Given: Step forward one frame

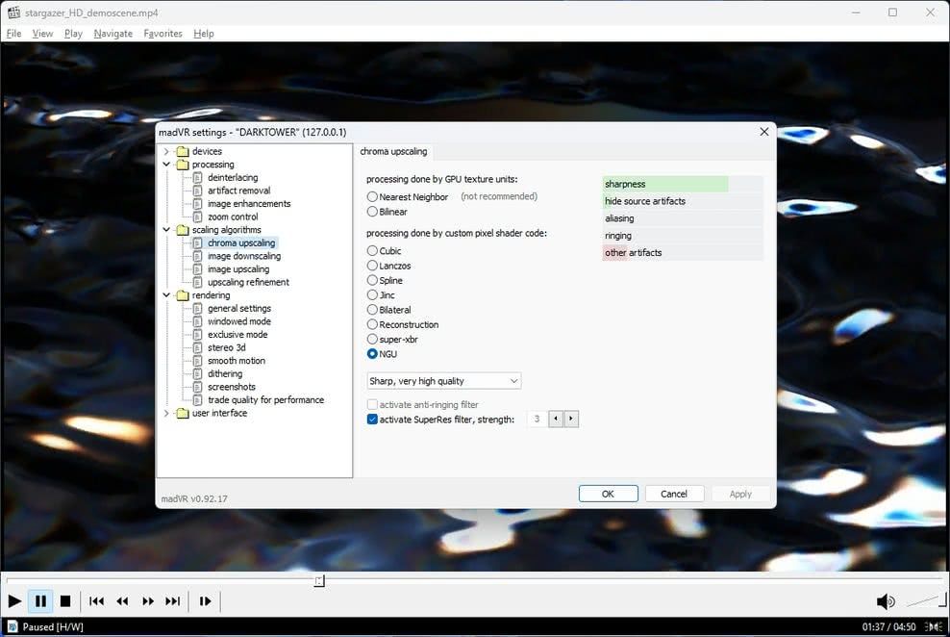Looking at the screenshot, I should (x=205, y=601).
